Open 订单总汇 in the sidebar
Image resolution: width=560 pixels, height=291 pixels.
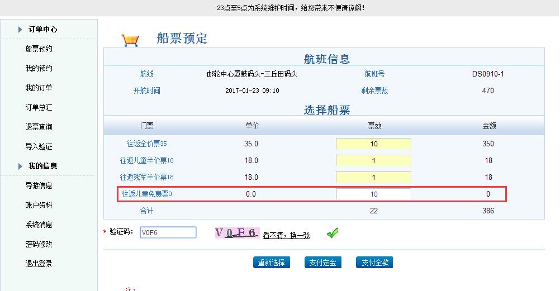click(39, 107)
